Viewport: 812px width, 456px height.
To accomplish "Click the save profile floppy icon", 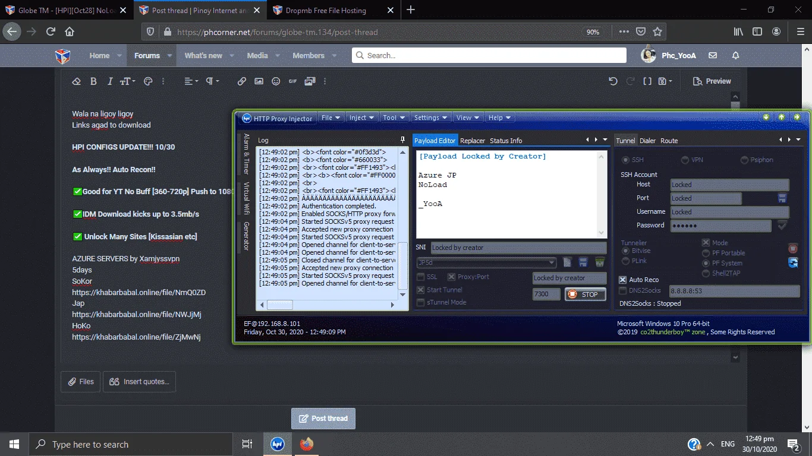I will [x=583, y=262].
